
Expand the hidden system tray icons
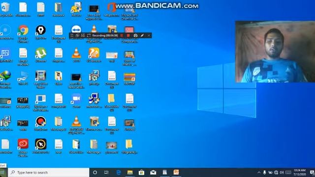click(259, 173)
